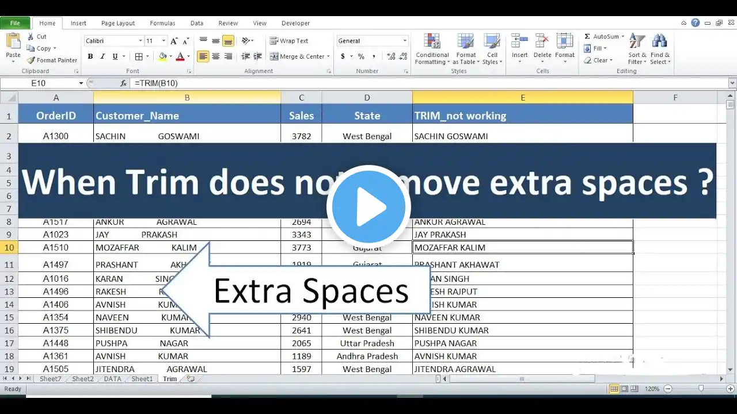The width and height of the screenshot is (737, 414).
Task: Open Conditional Formatting menu
Action: [432, 49]
